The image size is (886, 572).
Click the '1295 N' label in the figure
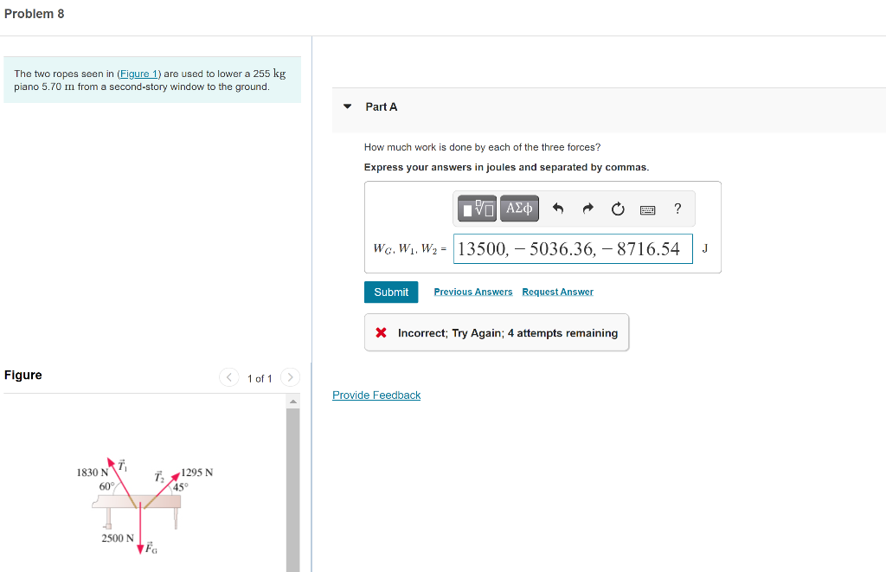point(197,472)
